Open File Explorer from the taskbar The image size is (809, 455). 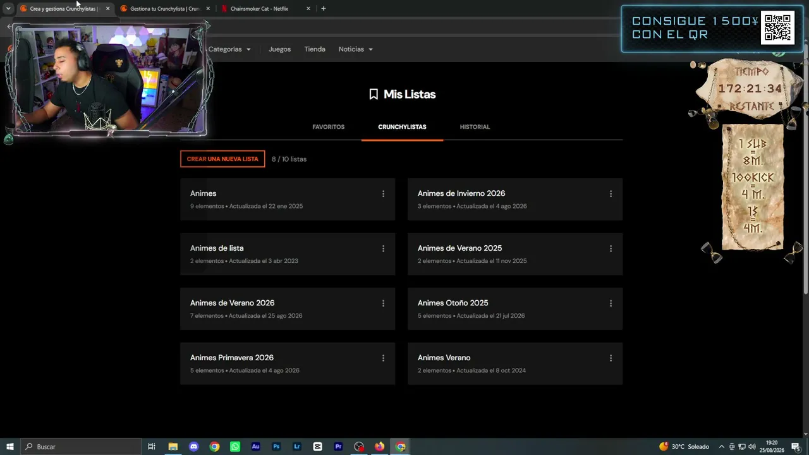(173, 447)
